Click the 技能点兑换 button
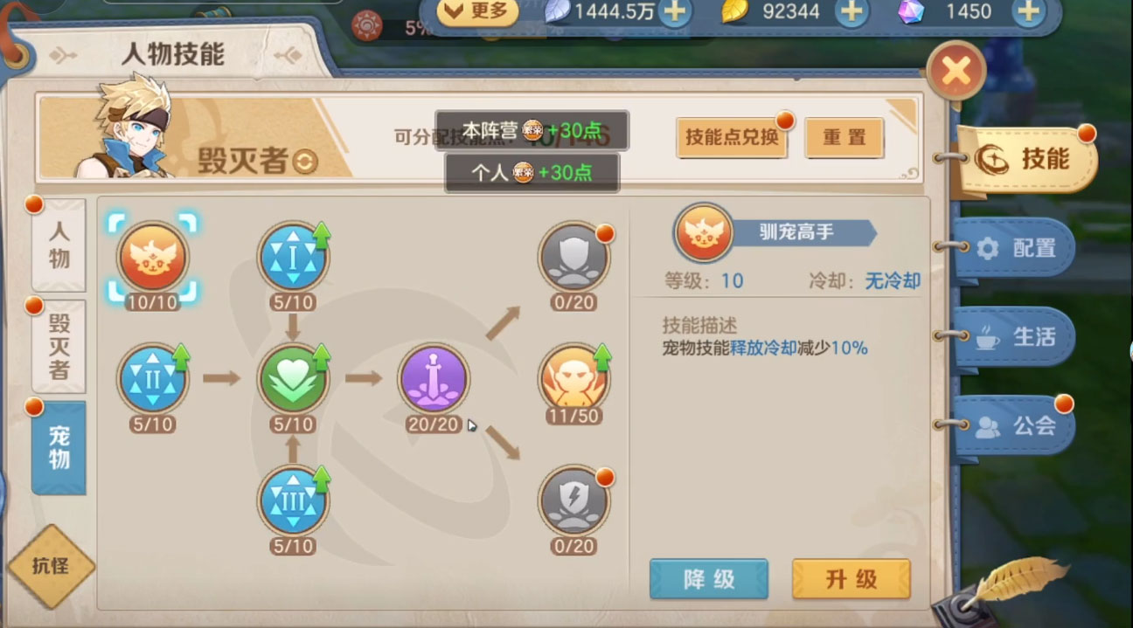 click(x=732, y=138)
